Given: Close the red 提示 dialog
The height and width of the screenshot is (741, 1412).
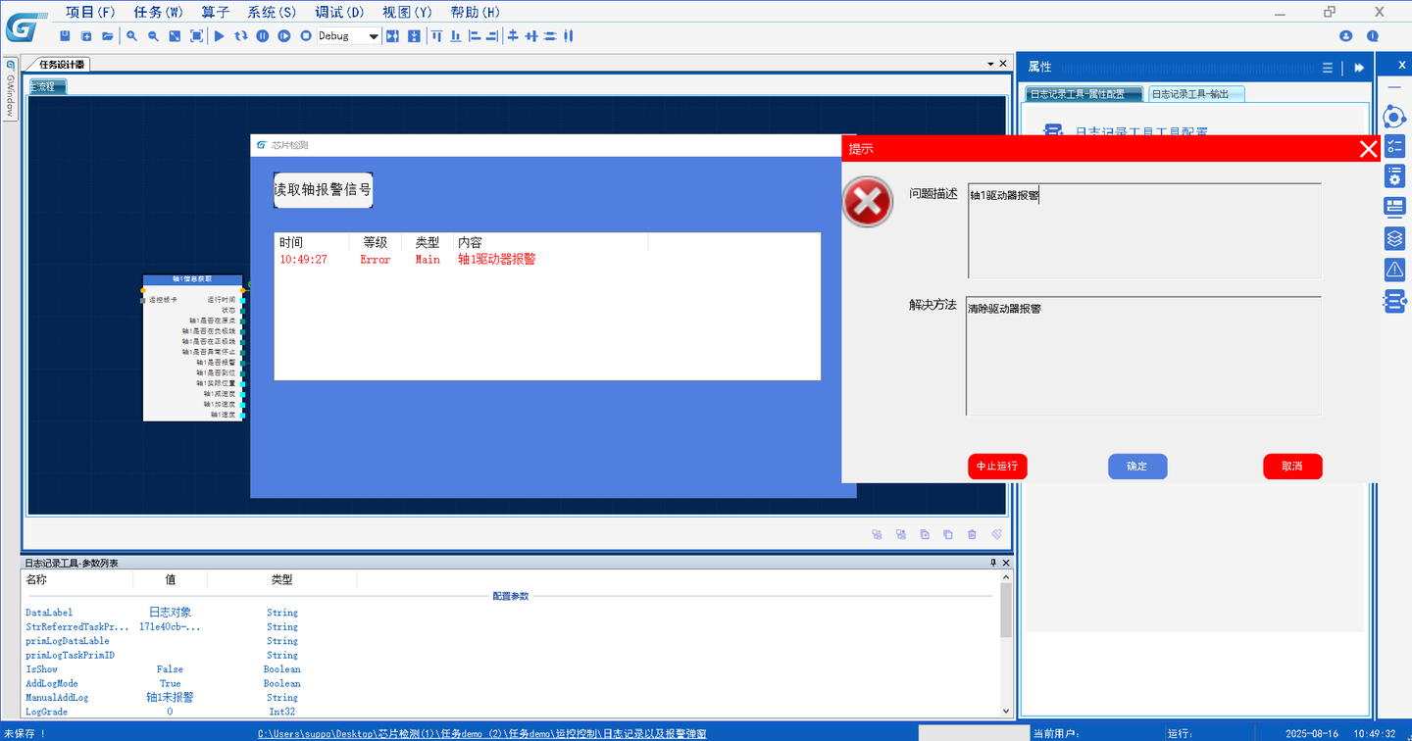Looking at the screenshot, I should click(1369, 149).
